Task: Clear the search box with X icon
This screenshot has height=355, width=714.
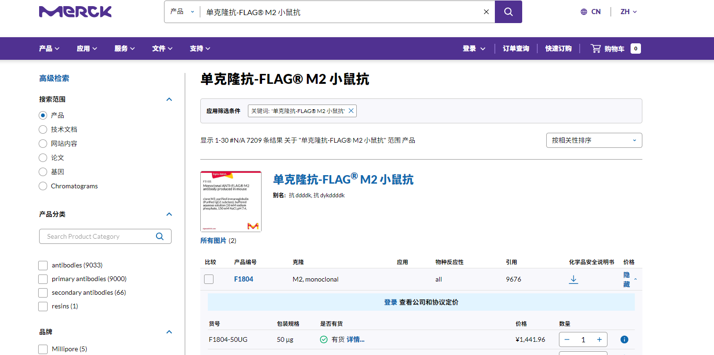Action: [486, 12]
